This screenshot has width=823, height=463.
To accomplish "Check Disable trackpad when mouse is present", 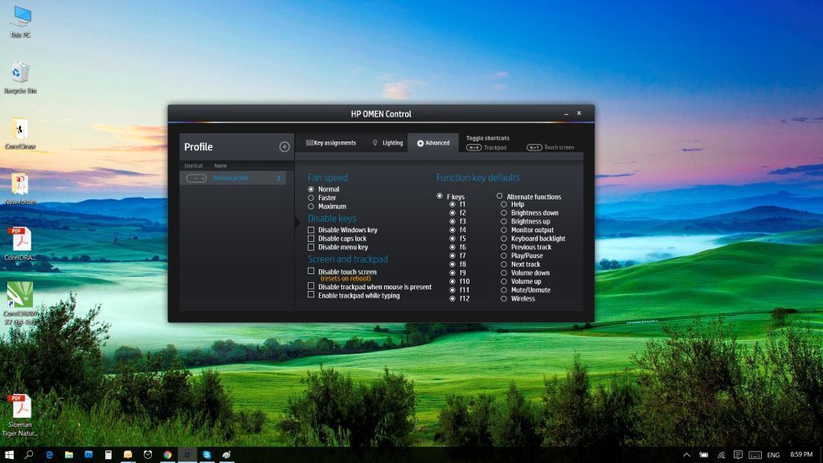I will [311, 286].
